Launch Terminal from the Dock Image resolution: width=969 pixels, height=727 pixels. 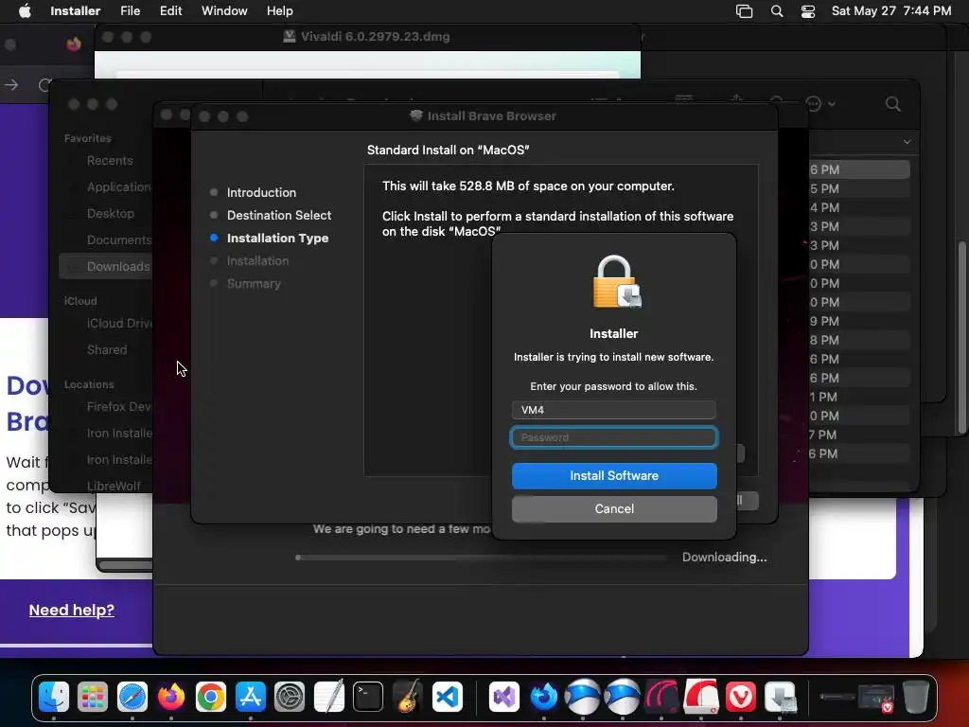tap(368, 698)
